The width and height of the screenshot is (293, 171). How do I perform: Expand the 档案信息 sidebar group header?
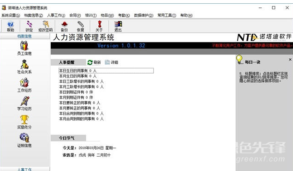click(x=24, y=36)
